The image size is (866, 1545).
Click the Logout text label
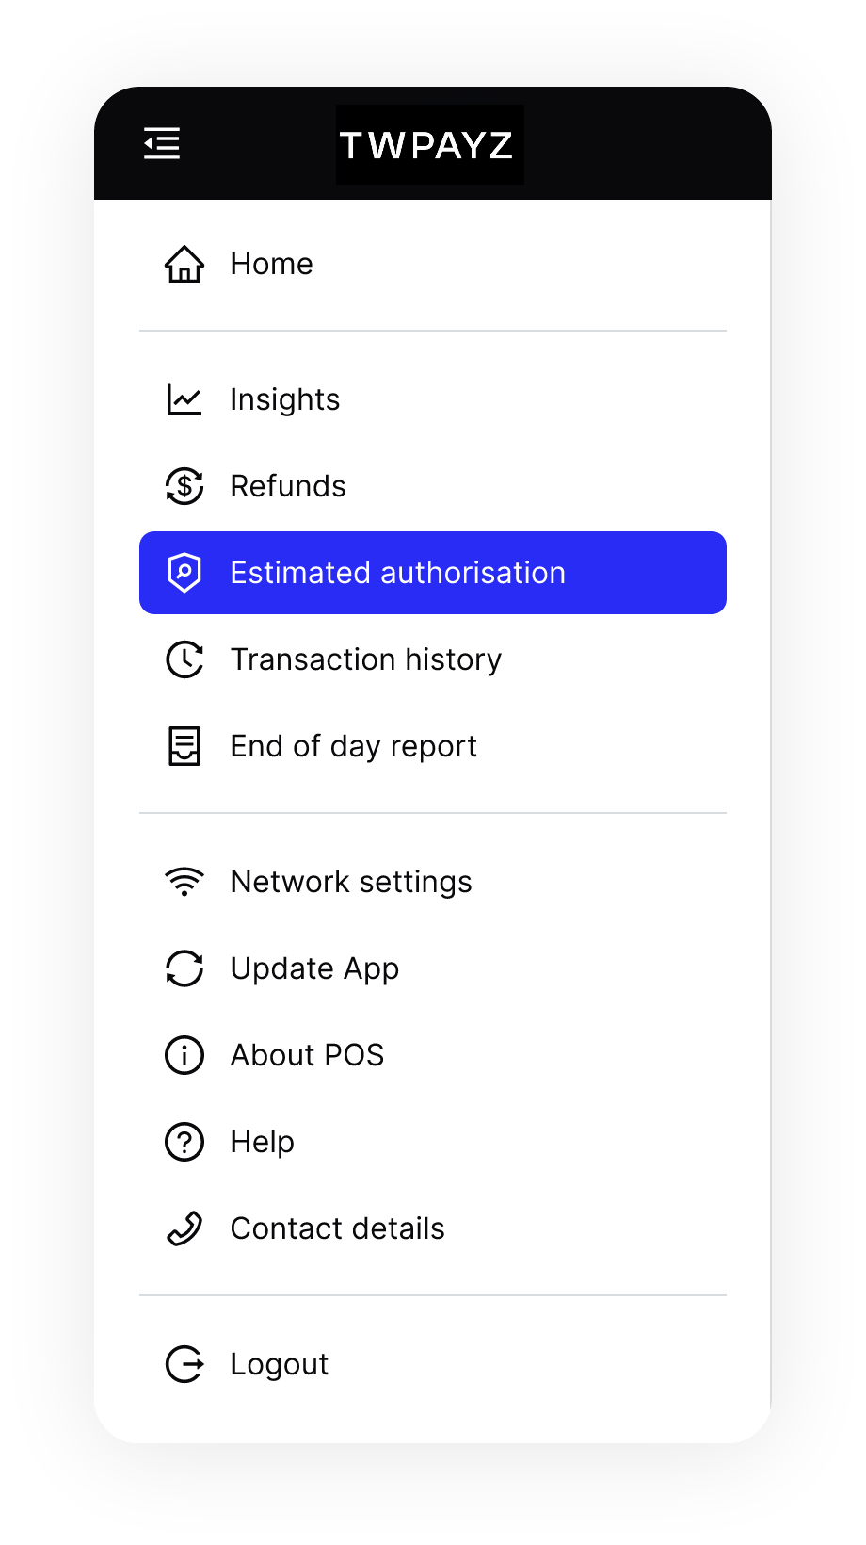click(x=280, y=1364)
